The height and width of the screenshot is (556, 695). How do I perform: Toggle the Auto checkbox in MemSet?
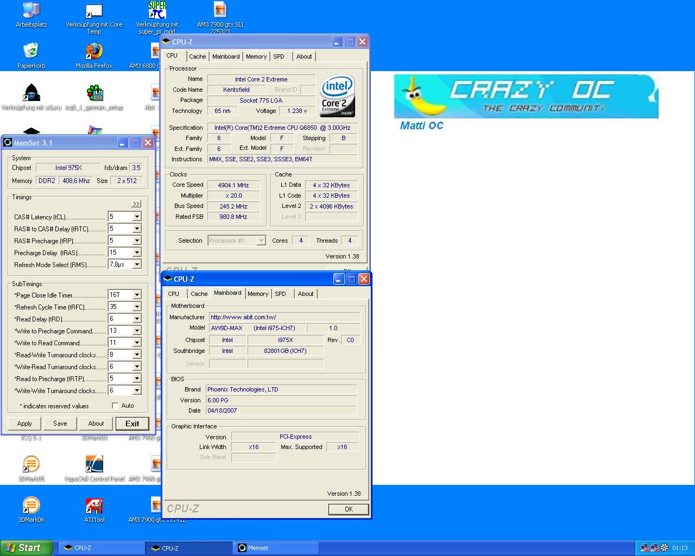pyautogui.click(x=115, y=406)
